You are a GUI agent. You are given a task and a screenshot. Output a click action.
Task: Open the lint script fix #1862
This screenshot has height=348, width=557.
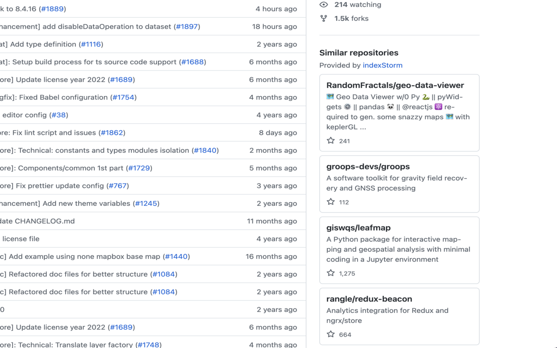pos(112,133)
